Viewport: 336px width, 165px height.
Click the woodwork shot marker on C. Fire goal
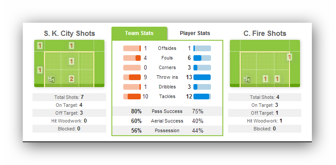coord(290,57)
